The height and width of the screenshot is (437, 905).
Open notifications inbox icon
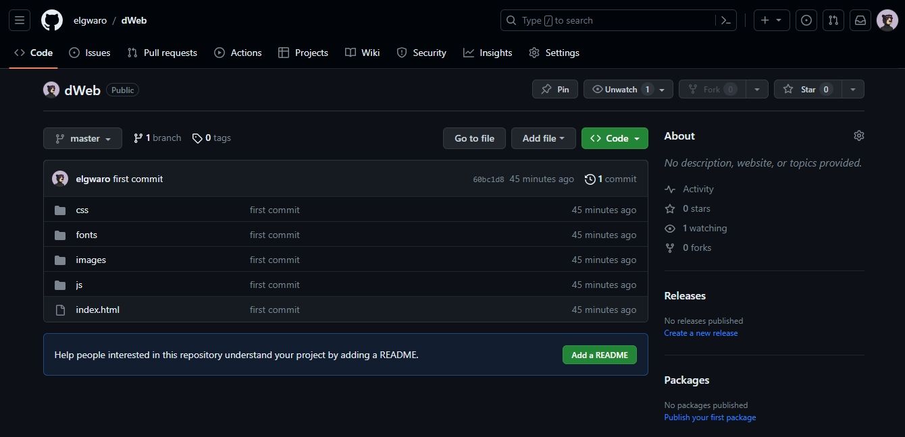tap(860, 20)
